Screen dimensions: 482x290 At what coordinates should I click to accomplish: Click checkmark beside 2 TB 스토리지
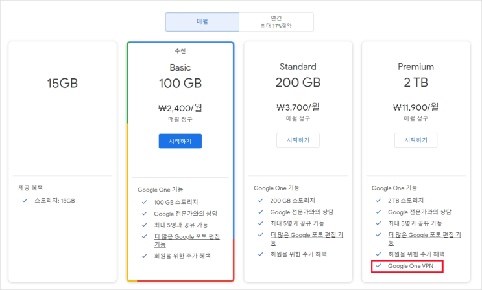pyautogui.click(x=378, y=201)
